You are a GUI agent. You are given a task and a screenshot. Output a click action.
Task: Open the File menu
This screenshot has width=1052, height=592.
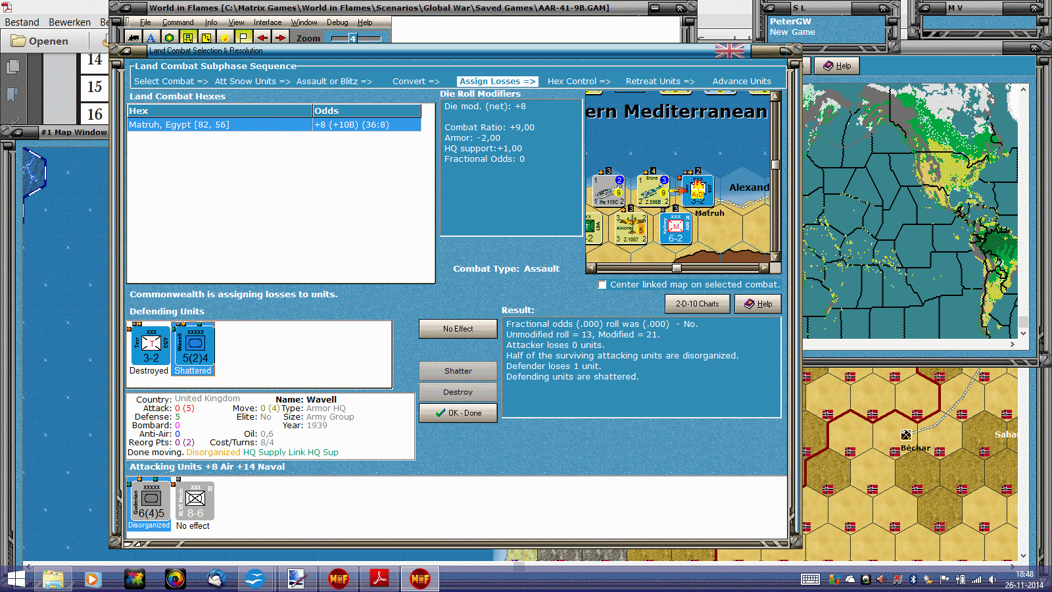click(145, 22)
